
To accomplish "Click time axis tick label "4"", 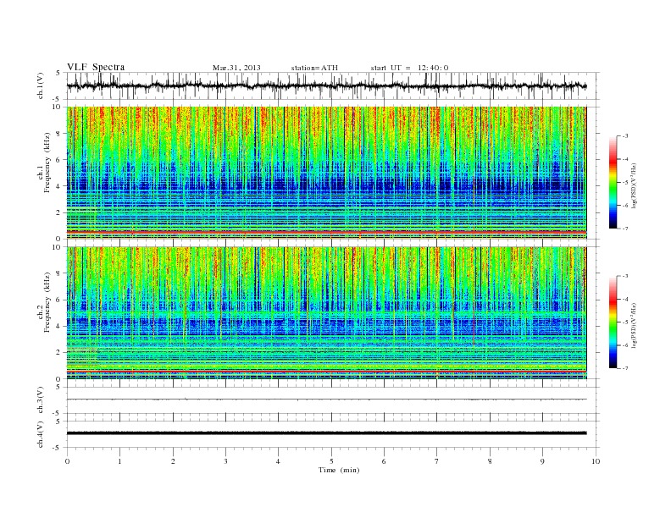I will [279, 461].
